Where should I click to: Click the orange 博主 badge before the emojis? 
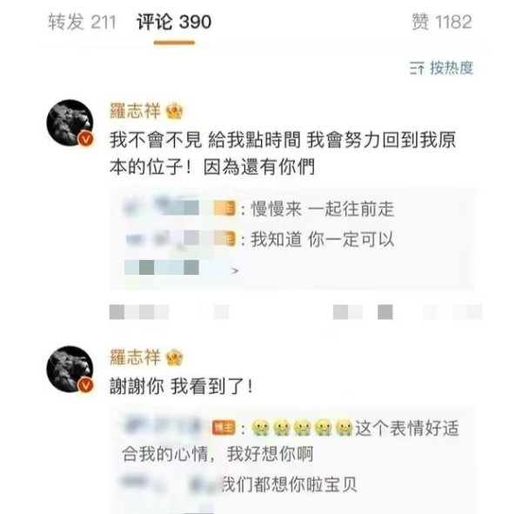click(224, 428)
